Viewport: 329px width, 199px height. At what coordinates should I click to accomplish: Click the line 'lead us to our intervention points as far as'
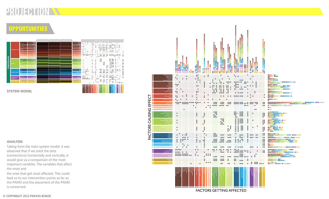pyautogui.click(x=38, y=178)
